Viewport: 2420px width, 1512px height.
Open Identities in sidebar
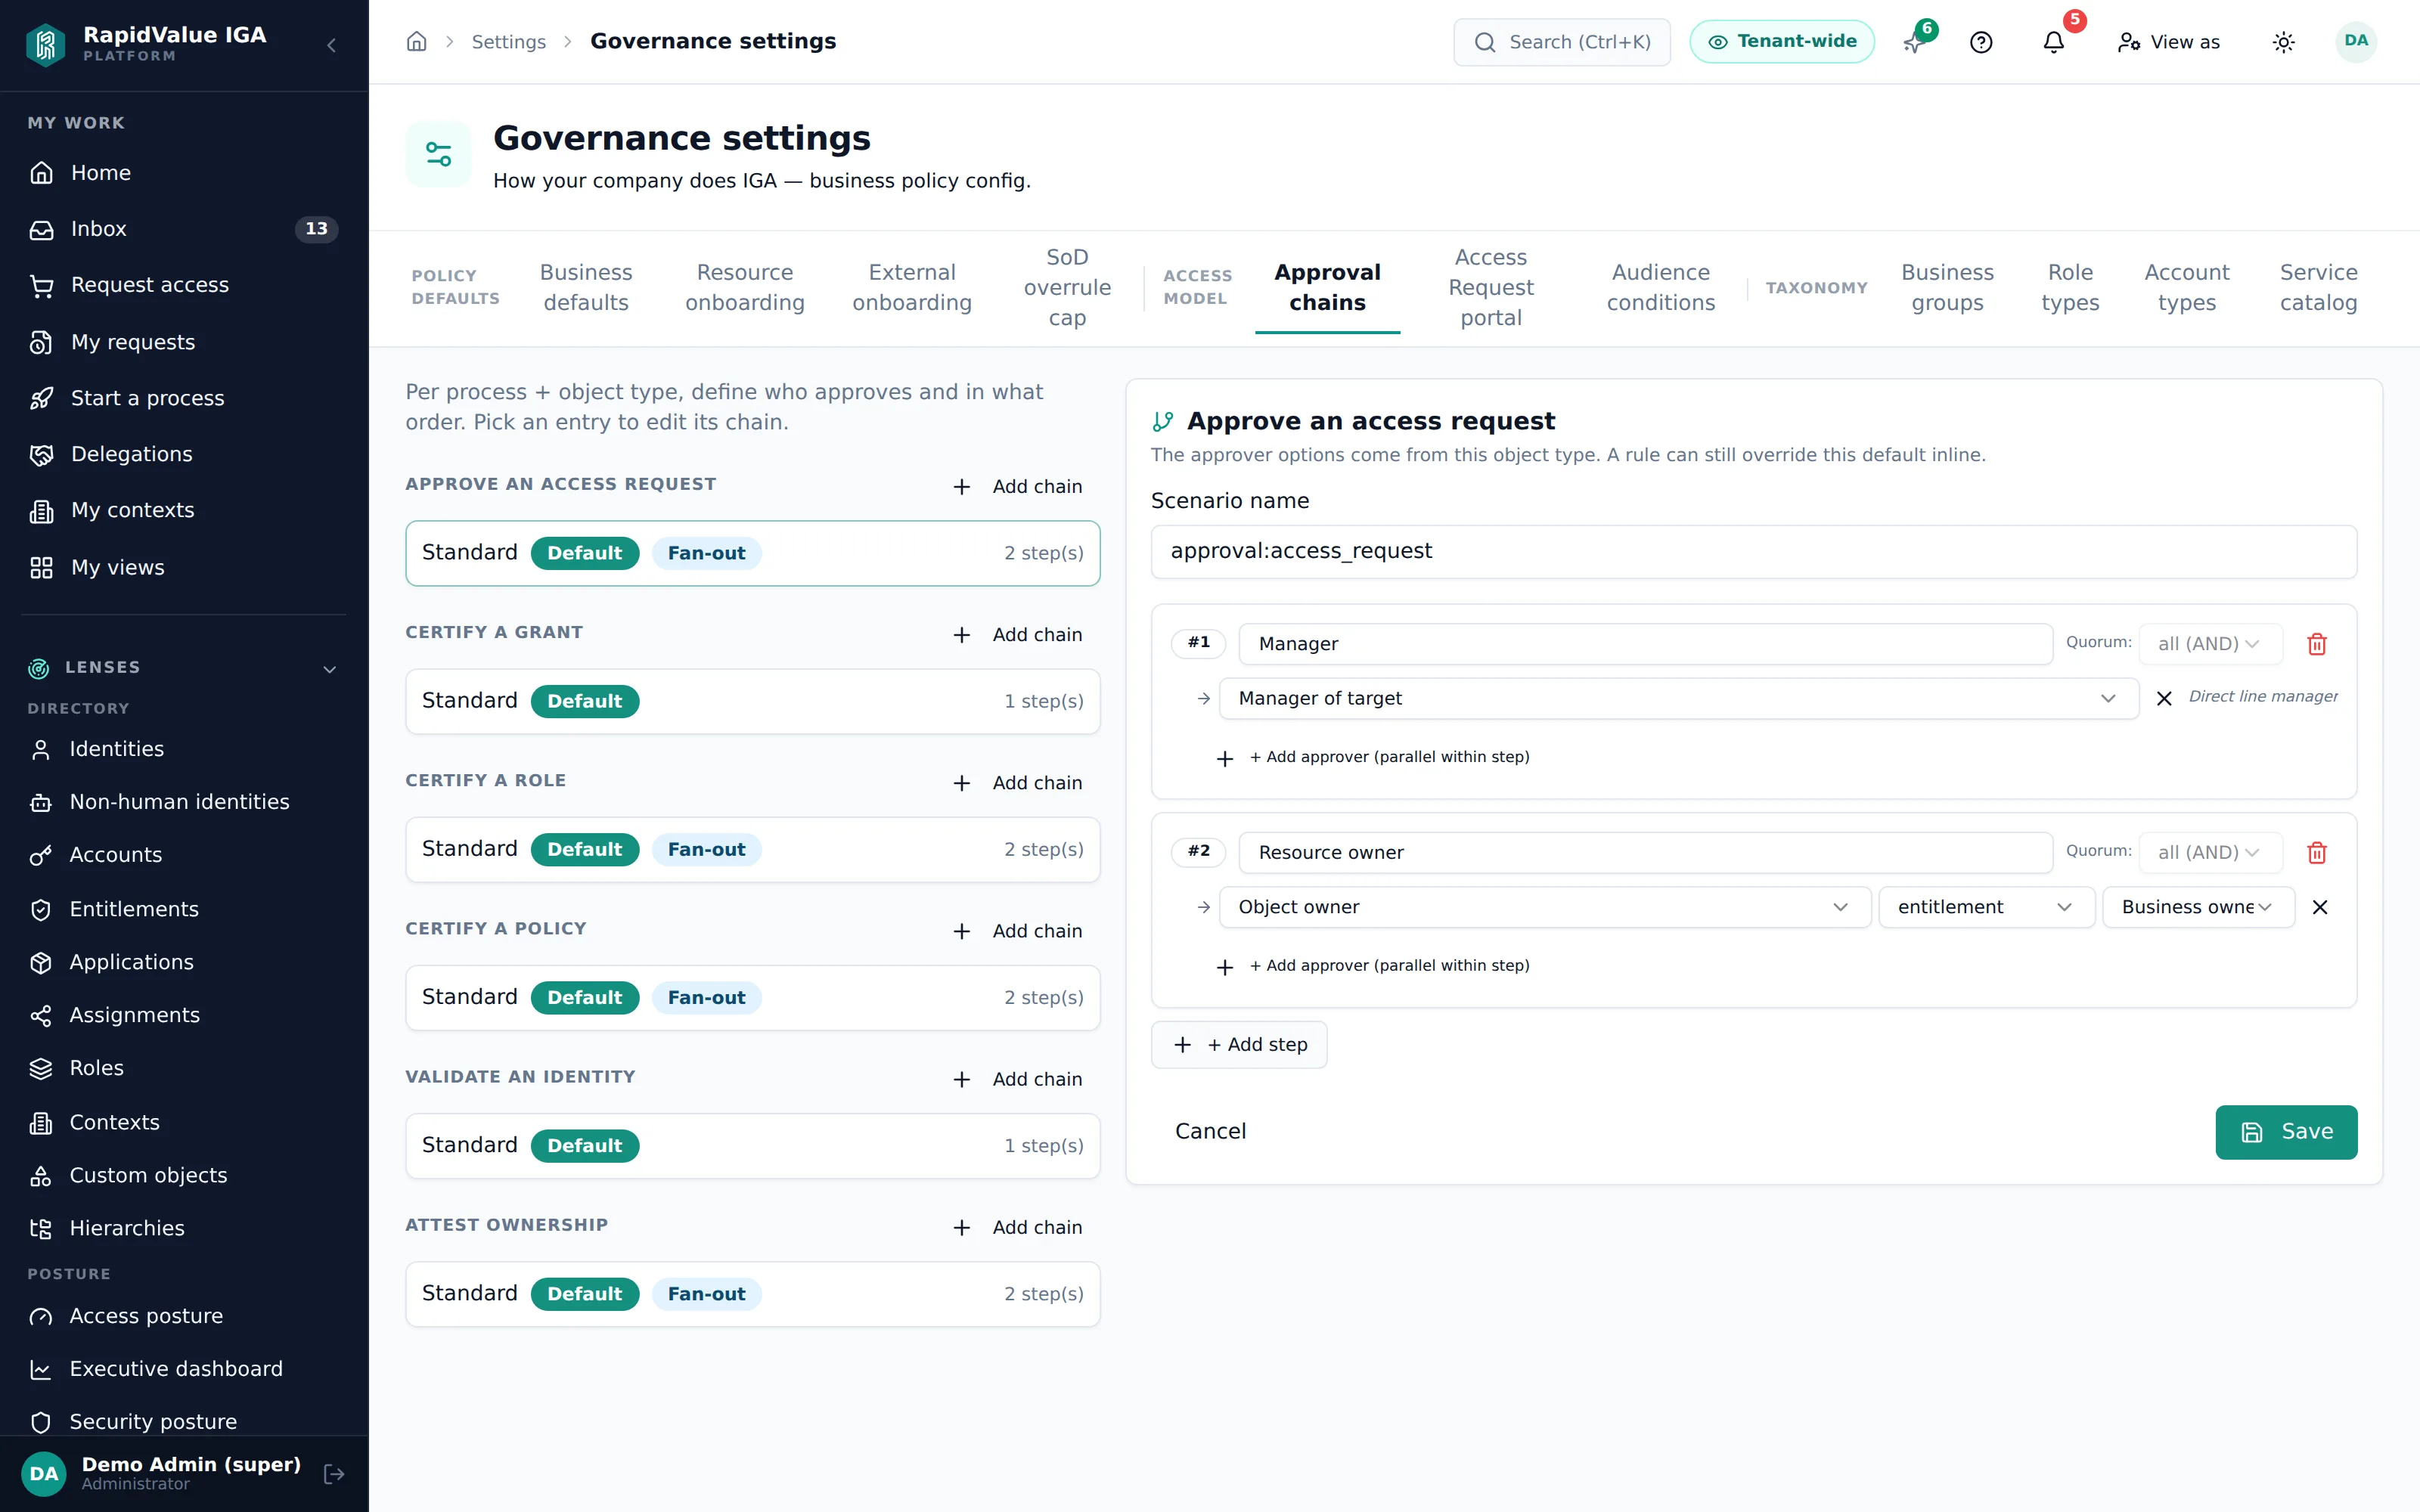tap(184, 749)
